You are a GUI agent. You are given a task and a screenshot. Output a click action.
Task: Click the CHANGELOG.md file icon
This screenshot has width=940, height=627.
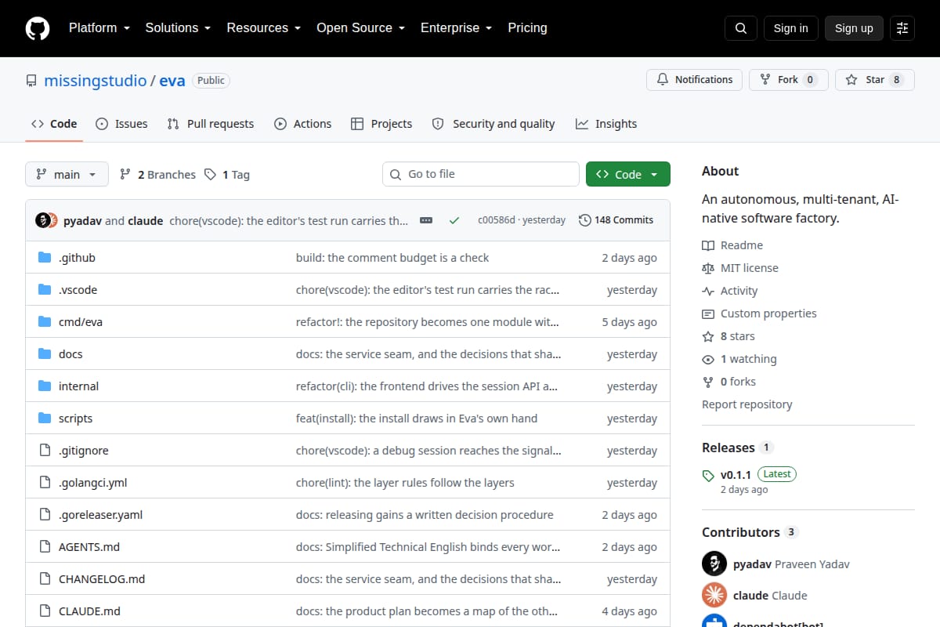coord(45,579)
